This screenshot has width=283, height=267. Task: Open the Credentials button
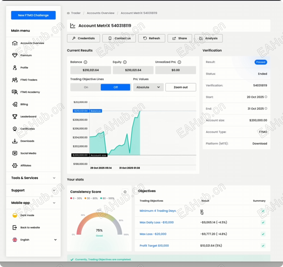pyautogui.click(x=83, y=38)
